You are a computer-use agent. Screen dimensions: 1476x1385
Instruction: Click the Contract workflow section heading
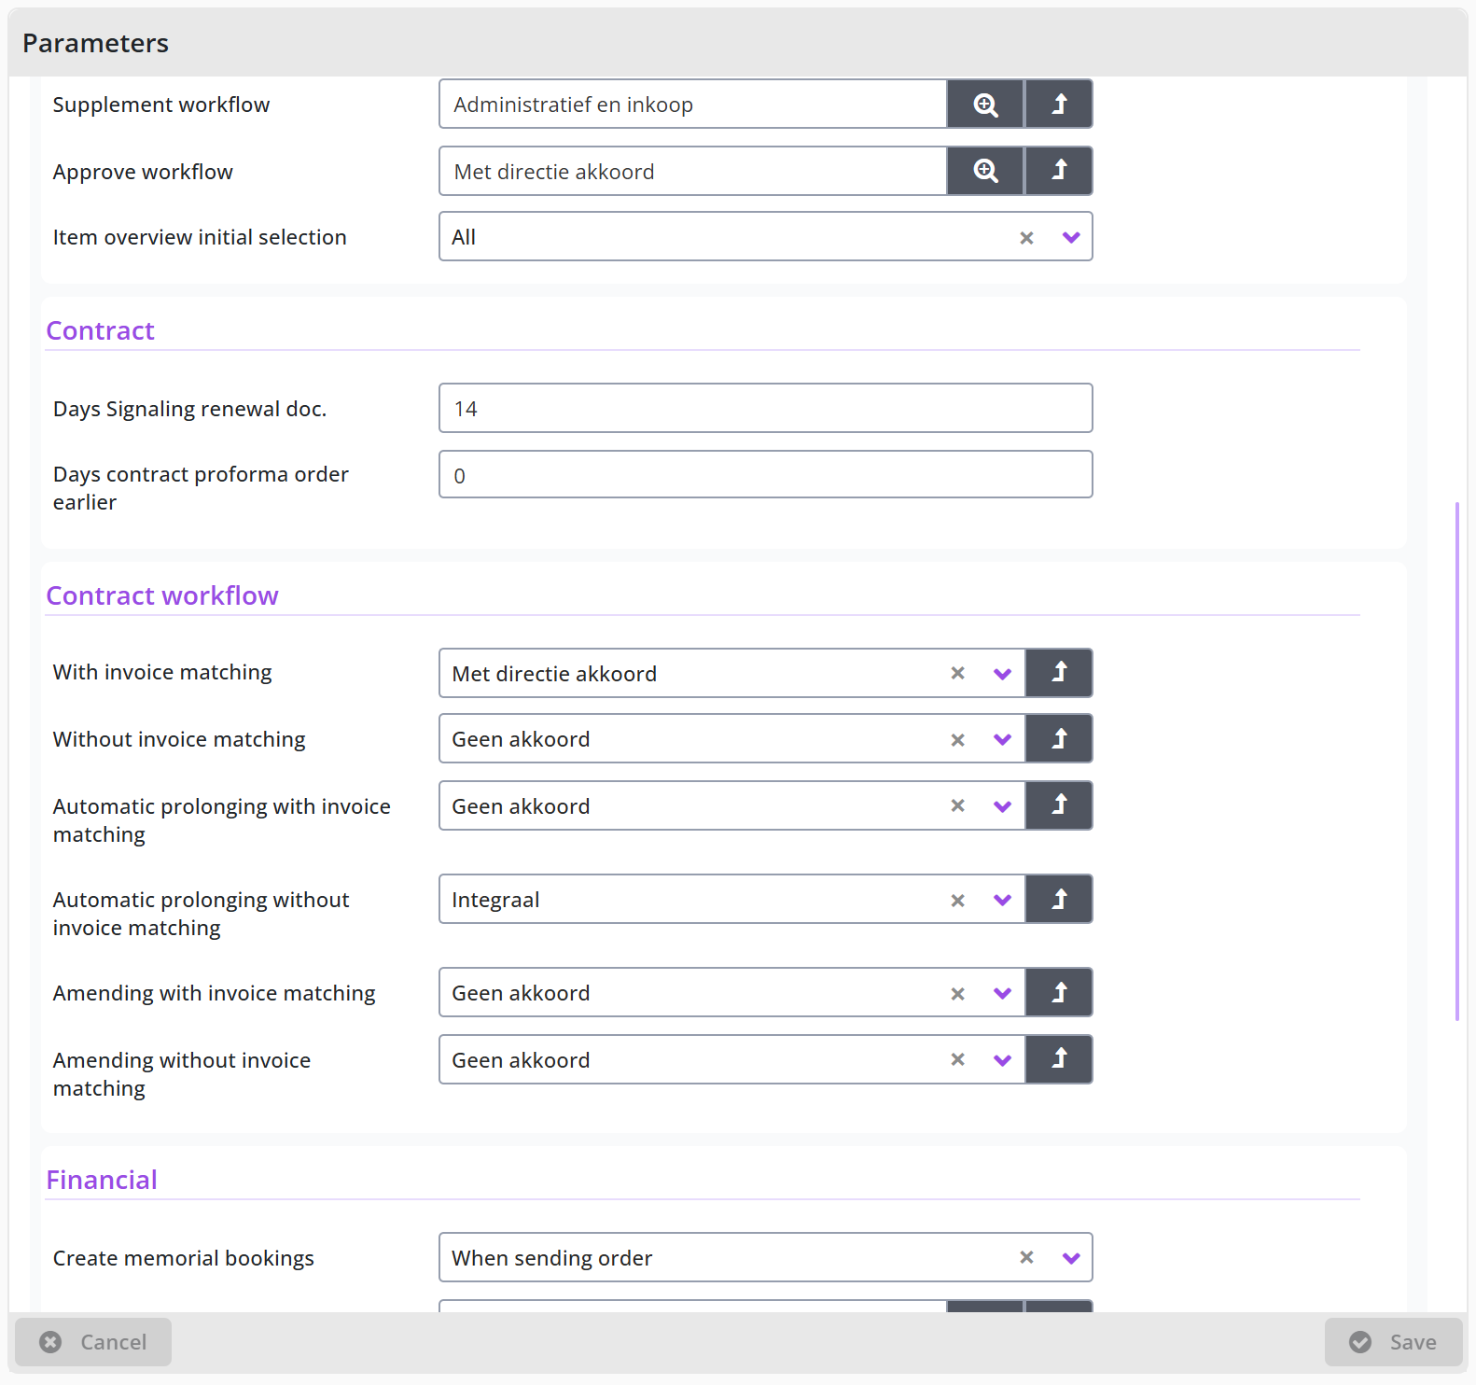pos(162,595)
